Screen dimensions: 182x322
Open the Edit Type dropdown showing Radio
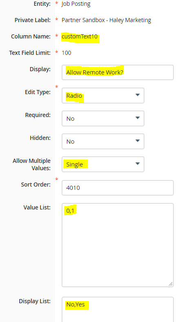103,95
